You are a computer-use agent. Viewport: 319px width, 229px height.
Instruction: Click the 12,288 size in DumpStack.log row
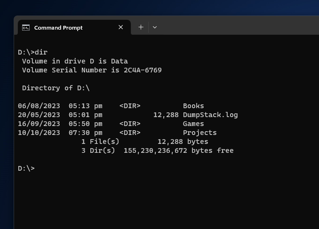pyautogui.click(x=166, y=115)
